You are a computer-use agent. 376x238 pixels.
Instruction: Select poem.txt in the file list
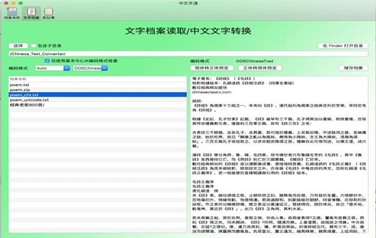coord(98,85)
